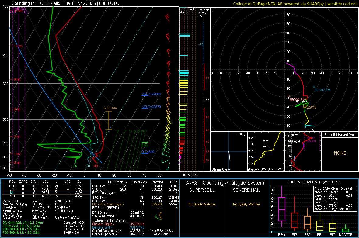
Task: Click the SFC-3km shear row
Action: (136, 189)
